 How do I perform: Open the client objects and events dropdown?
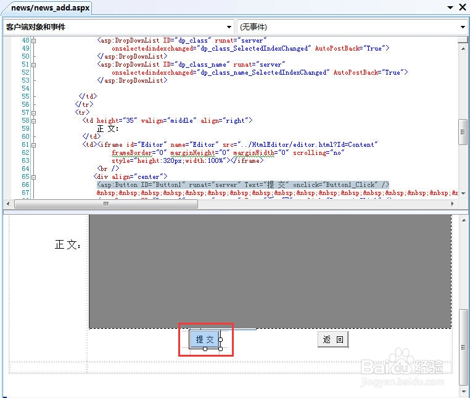[x=118, y=27]
